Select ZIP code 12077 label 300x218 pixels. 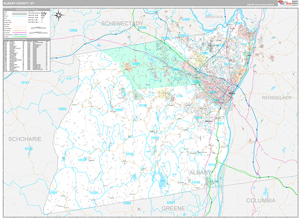[x=220, y=123]
